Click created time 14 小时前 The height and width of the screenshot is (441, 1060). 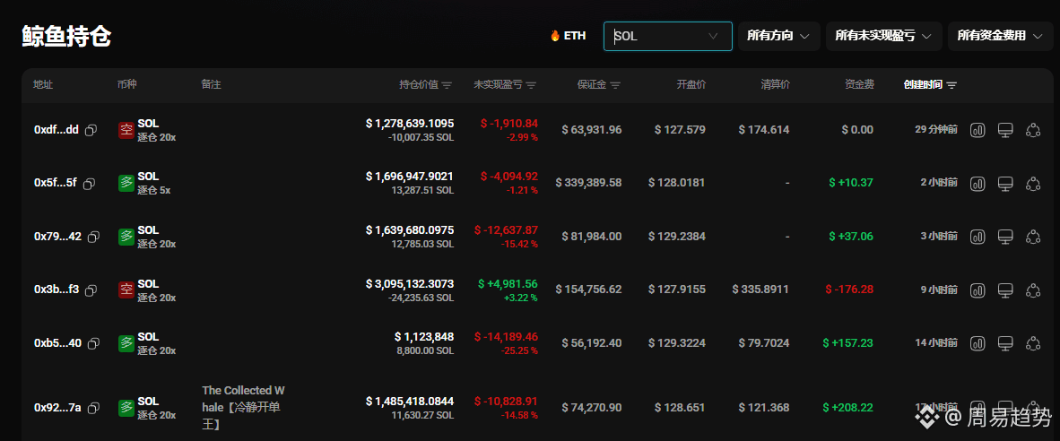[936, 343]
